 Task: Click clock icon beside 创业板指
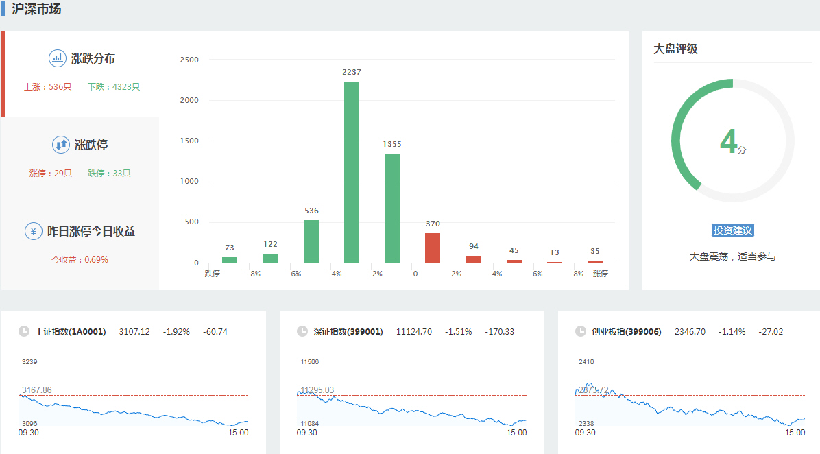pos(581,332)
